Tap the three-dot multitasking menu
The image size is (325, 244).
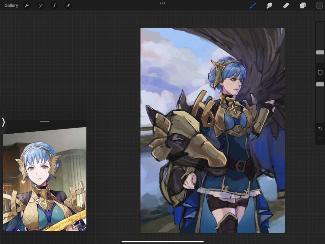[x=163, y=3]
